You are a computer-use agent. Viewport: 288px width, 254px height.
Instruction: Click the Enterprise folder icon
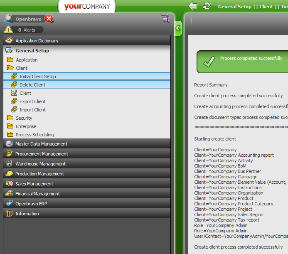[10, 126]
